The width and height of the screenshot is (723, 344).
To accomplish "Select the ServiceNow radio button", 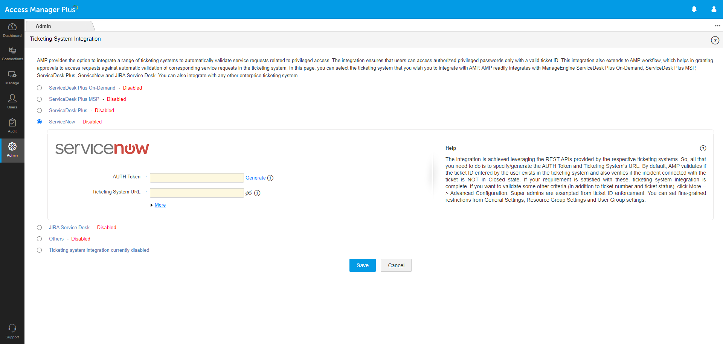I will tap(40, 122).
